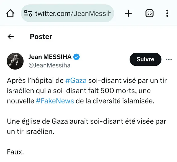Viewport: 177px width, 162px height.
Task: Open site settings icon in address bar
Action: 28,13
